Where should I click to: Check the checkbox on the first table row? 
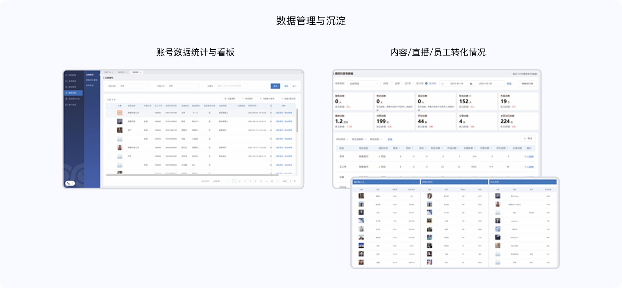tap(109, 113)
